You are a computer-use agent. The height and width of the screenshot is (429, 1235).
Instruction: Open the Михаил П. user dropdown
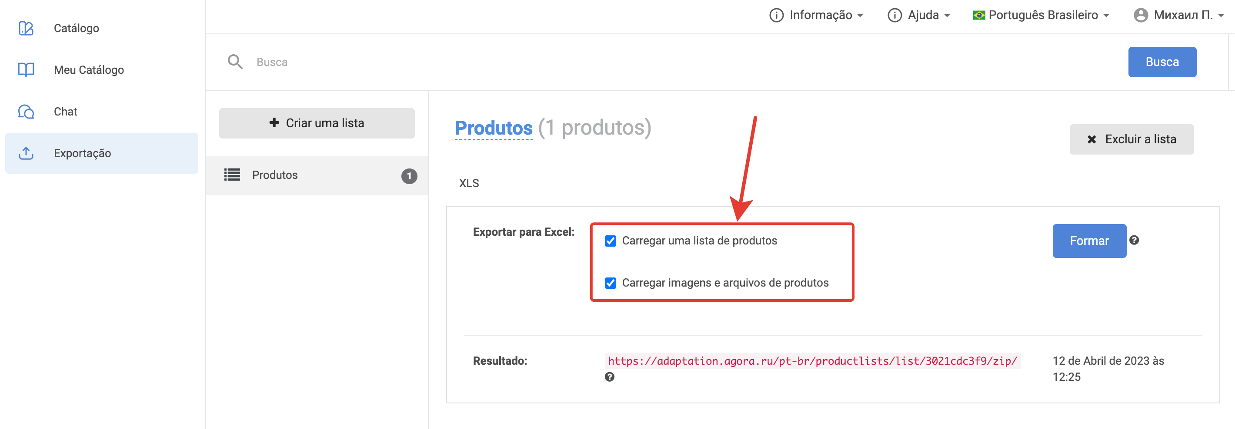1179,15
